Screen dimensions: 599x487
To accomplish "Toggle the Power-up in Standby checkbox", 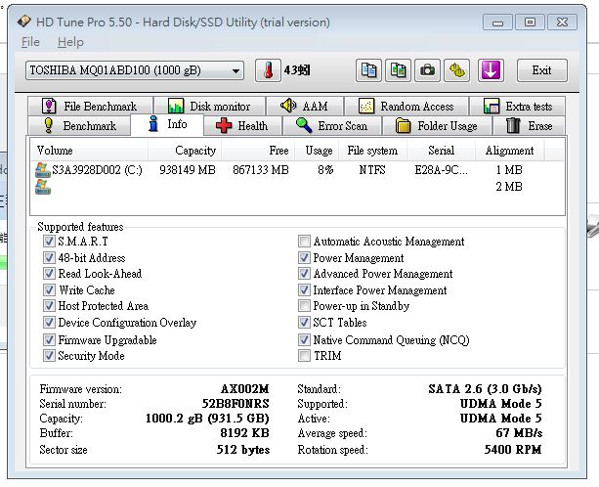I will [x=304, y=306].
